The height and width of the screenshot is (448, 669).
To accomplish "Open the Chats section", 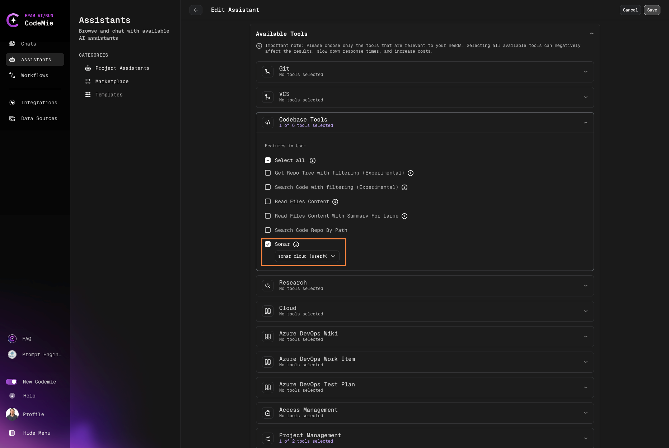I will (28, 44).
